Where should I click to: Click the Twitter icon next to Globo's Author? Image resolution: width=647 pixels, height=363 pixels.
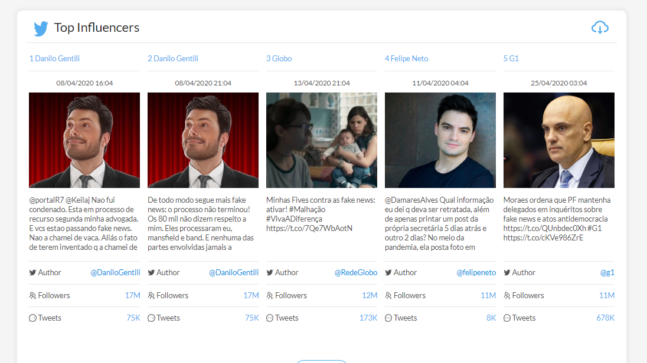click(269, 273)
